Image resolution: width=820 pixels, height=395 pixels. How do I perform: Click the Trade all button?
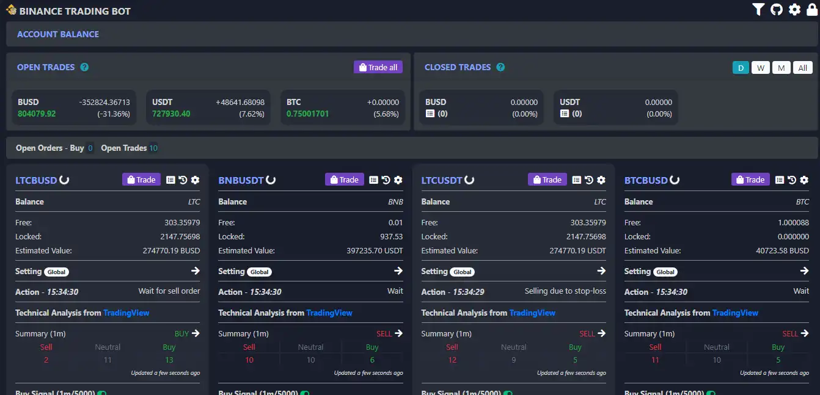click(x=378, y=67)
